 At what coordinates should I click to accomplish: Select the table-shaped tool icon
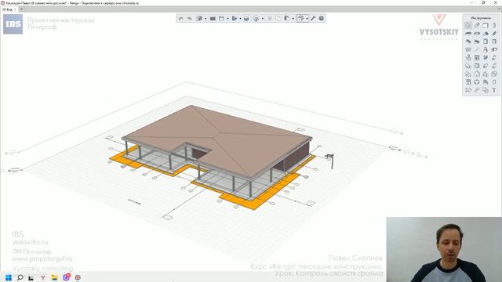pyautogui.click(x=468, y=49)
